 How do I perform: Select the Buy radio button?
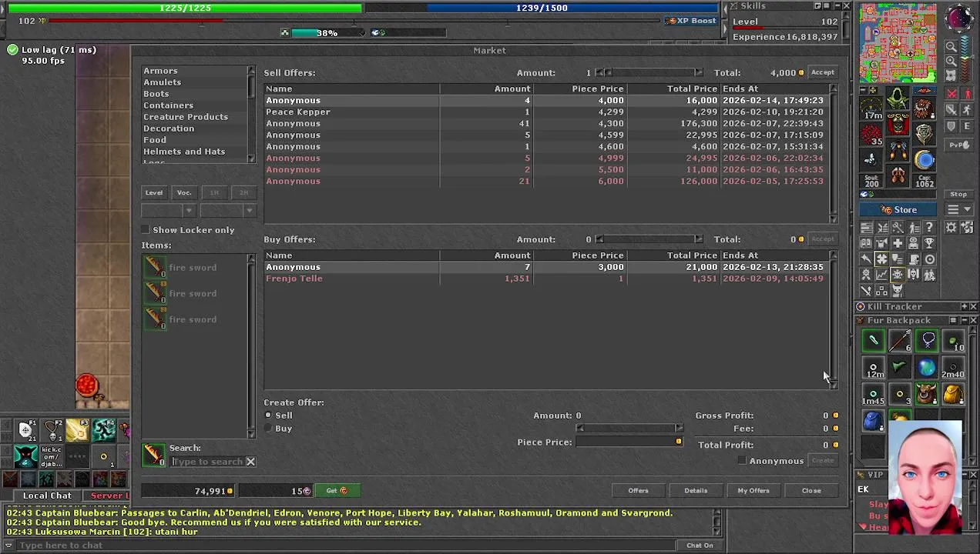tap(268, 429)
